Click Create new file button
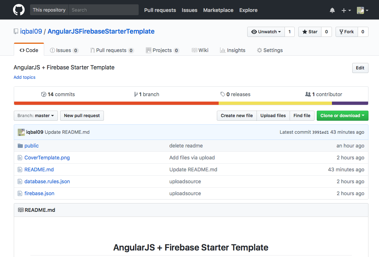Screen dimensions: 379x257 tap(237, 116)
